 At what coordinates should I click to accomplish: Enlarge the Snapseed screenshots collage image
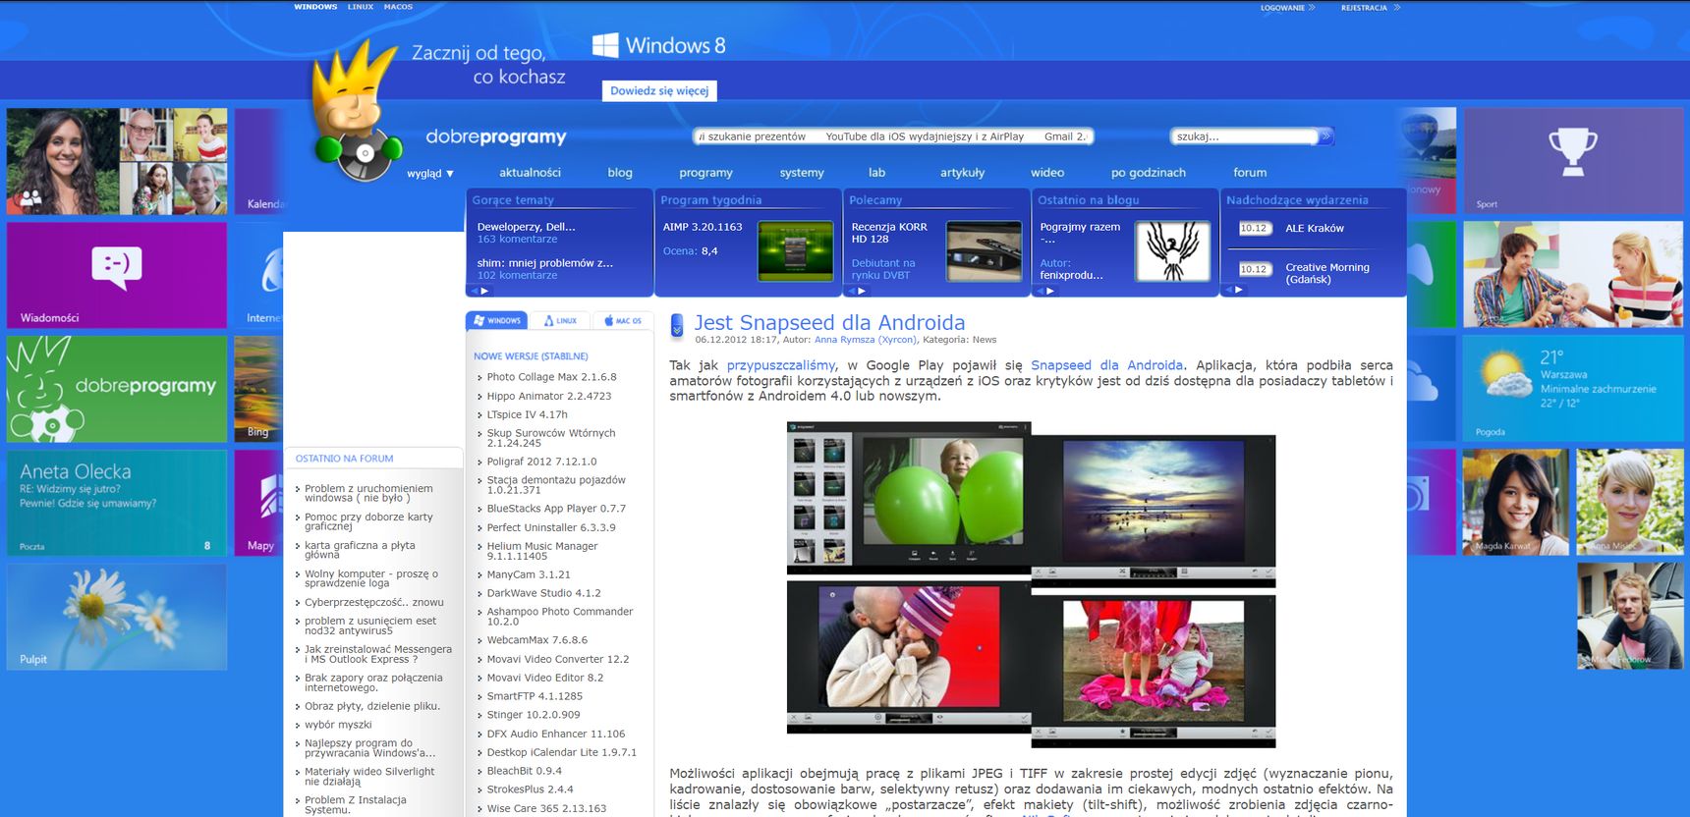pyautogui.click(x=1031, y=584)
